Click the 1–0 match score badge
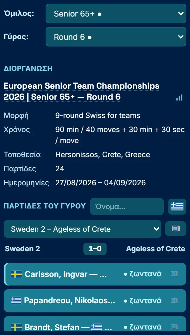The height and width of the screenshot is (335, 190). (95, 249)
